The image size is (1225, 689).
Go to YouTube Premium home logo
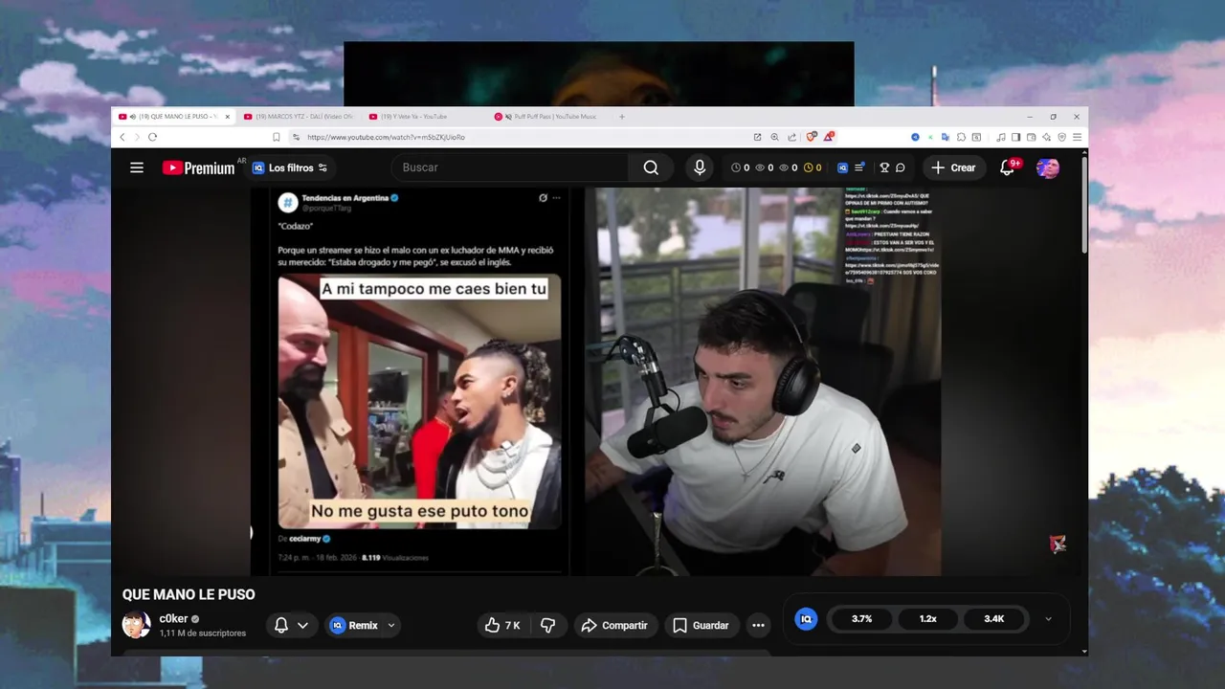198,167
